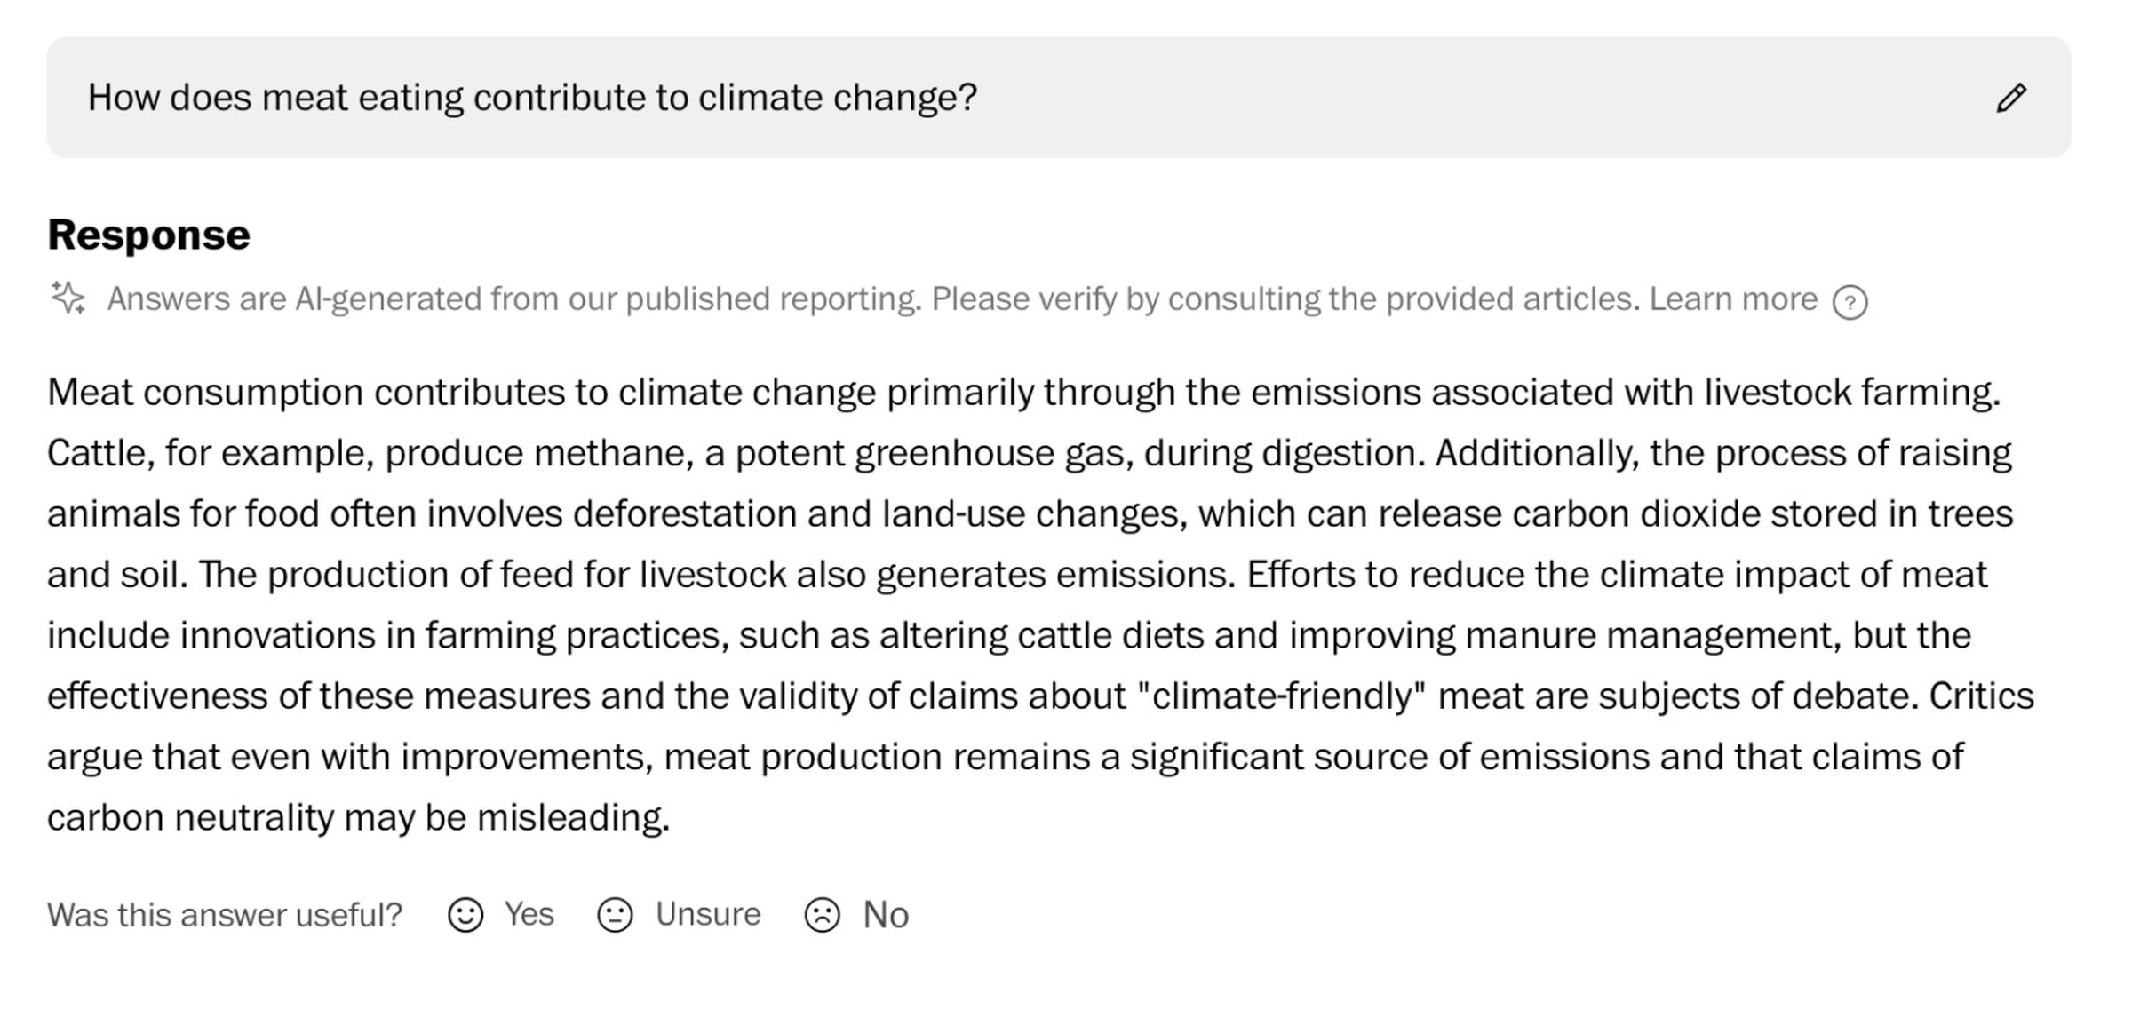Image resolution: width=2132 pixels, height=1010 pixels.
Task: Choose the "Unsure" feedback label
Action: [x=708, y=914]
